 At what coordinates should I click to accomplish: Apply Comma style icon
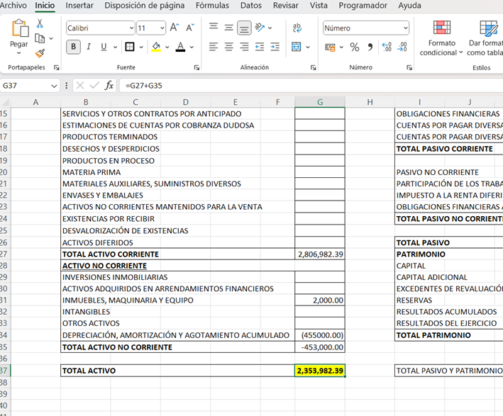[x=370, y=47]
